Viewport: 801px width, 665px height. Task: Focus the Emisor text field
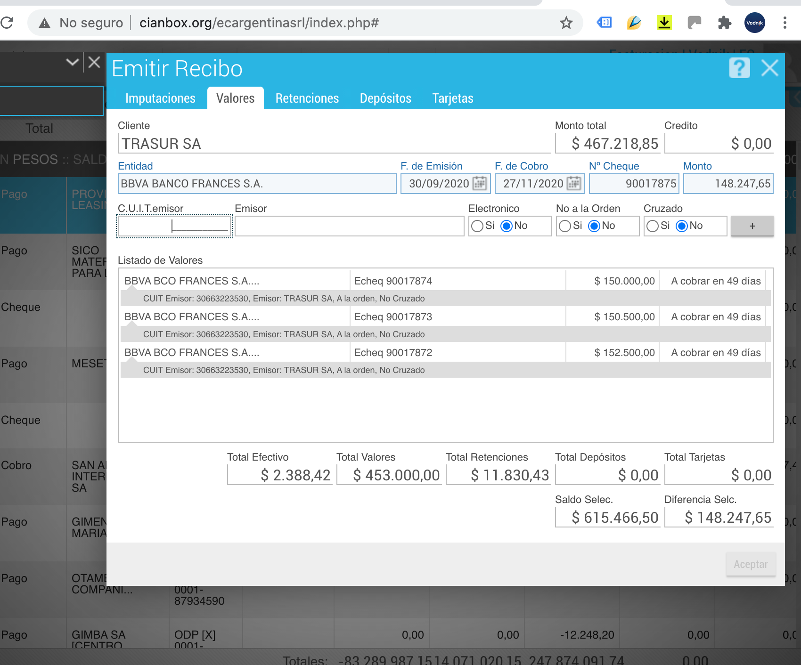349,226
